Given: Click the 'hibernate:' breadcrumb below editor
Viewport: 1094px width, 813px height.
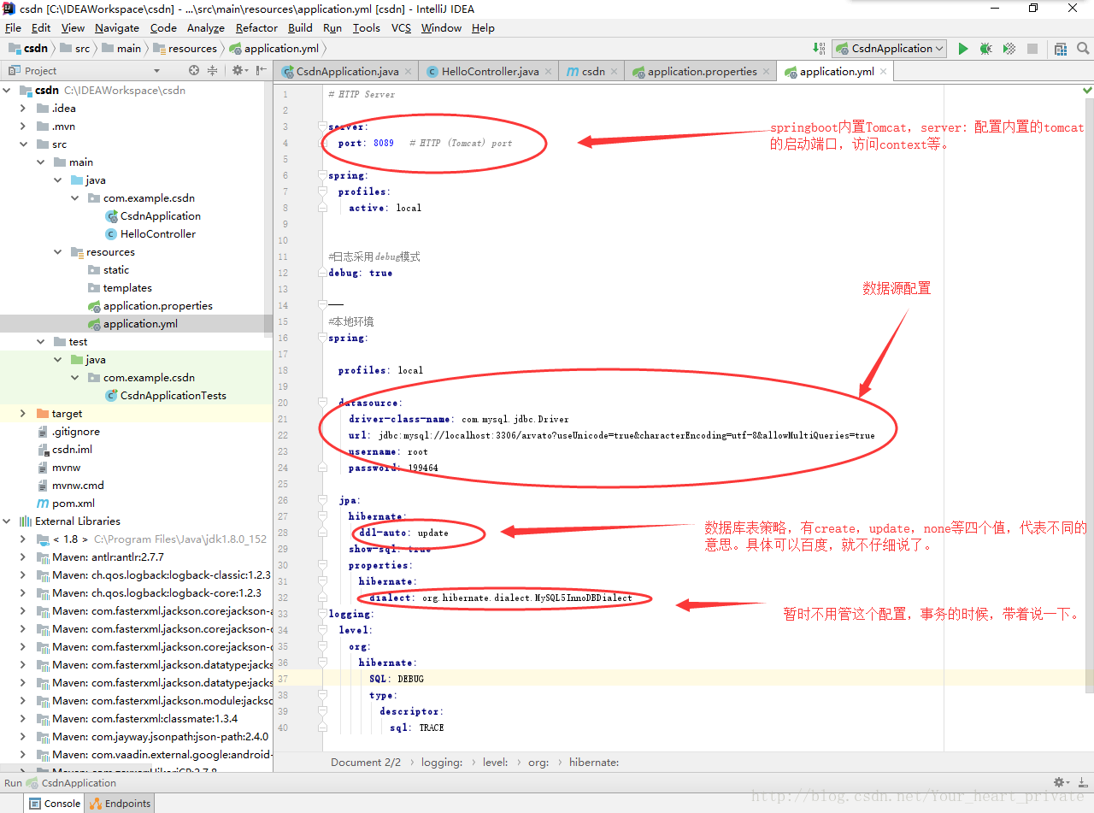Looking at the screenshot, I should pyautogui.click(x=594, y=762).
